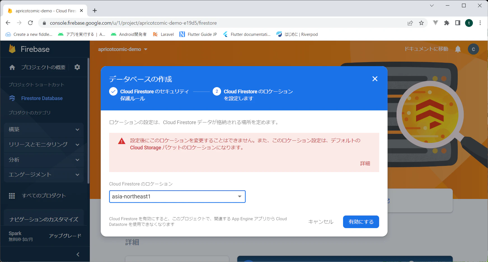This screenshot has width=488, height=262.
Task: Go back in browser history
Action: pos(8,23)
